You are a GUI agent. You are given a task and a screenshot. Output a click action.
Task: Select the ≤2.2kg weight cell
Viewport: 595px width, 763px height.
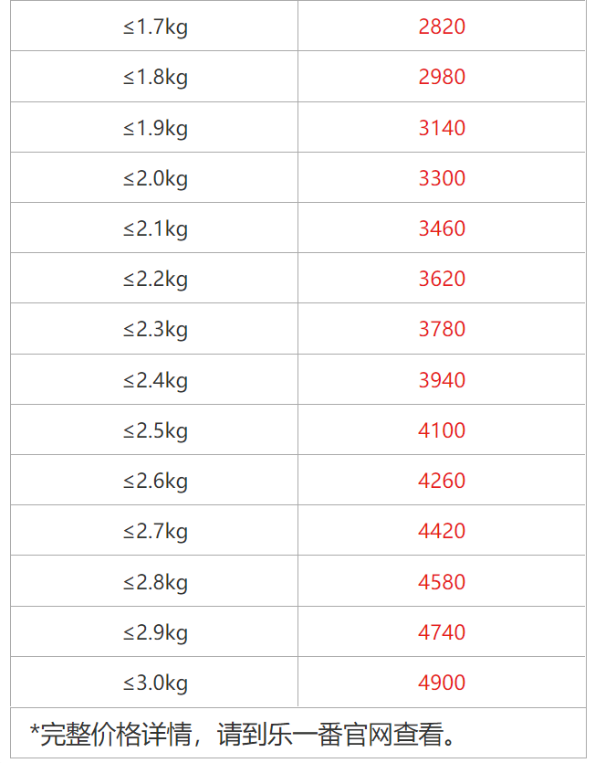pos(155,279)
